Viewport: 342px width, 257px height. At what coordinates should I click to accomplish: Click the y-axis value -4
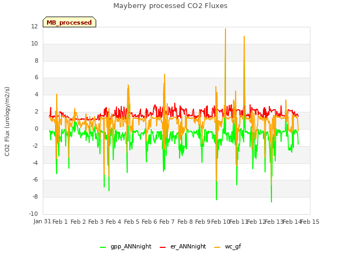point(35,163)
